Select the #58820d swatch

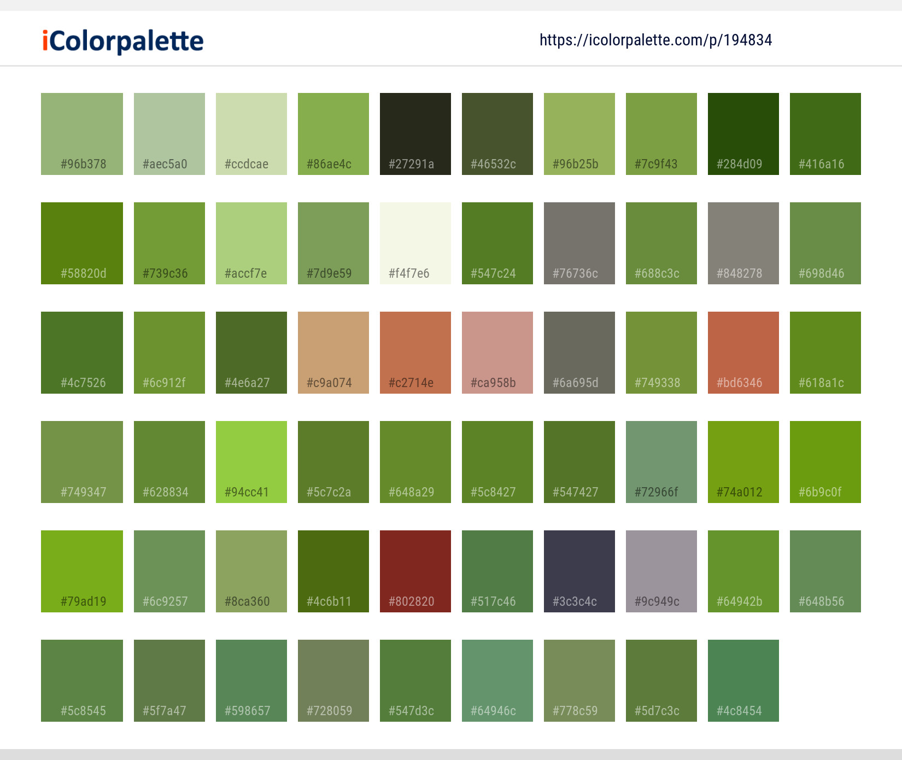point(82,243)
